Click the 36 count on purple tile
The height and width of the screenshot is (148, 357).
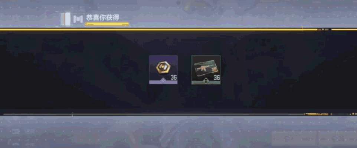click(174, 77)
